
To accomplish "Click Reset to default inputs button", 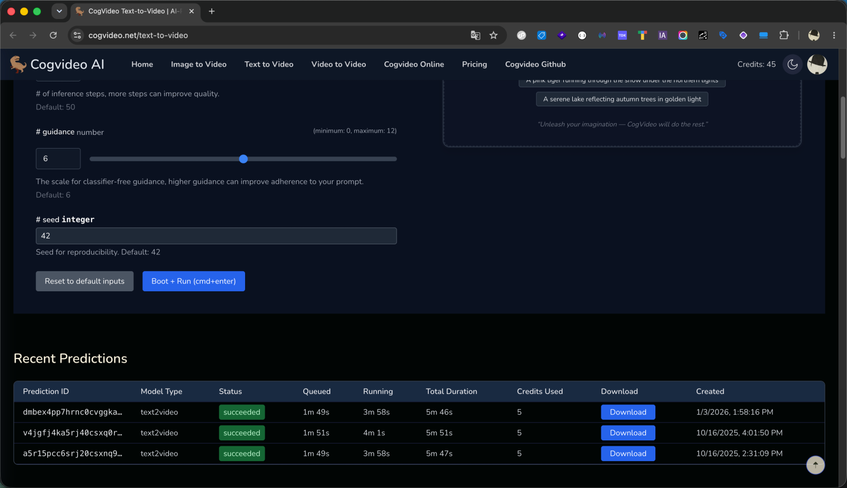I will pos(85,281).
